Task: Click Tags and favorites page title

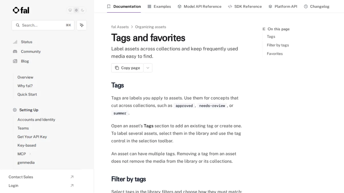Action: (x=148, y=38)
